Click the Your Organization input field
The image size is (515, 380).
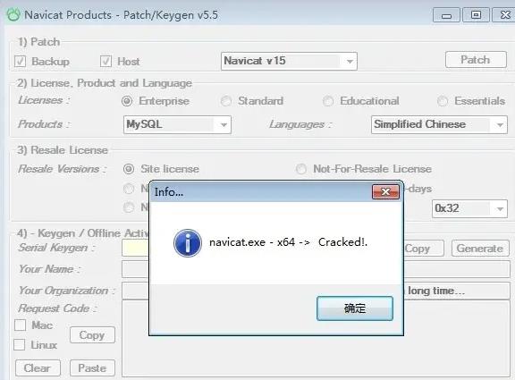coord(316,291)
